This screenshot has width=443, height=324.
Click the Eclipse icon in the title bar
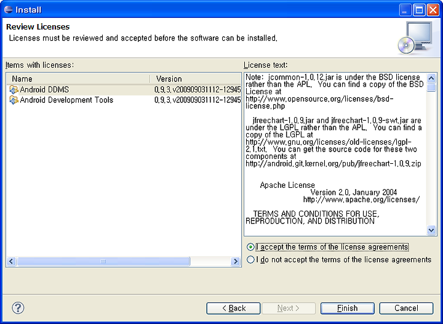click(9, 10)
